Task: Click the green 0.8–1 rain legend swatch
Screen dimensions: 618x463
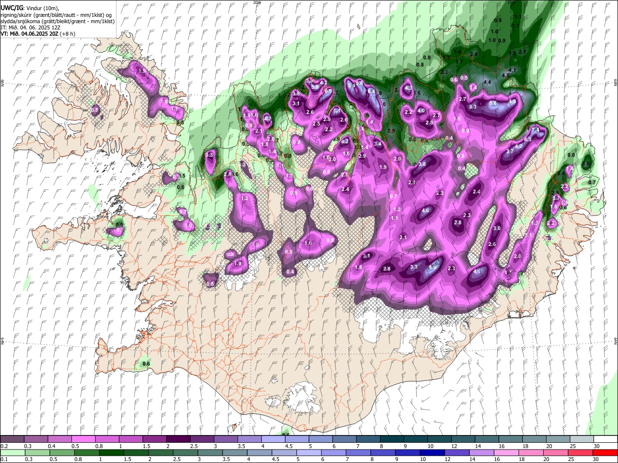Action: [86, 452]
